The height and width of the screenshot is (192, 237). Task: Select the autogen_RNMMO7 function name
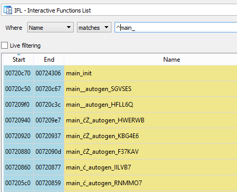(x=151, y=183)
